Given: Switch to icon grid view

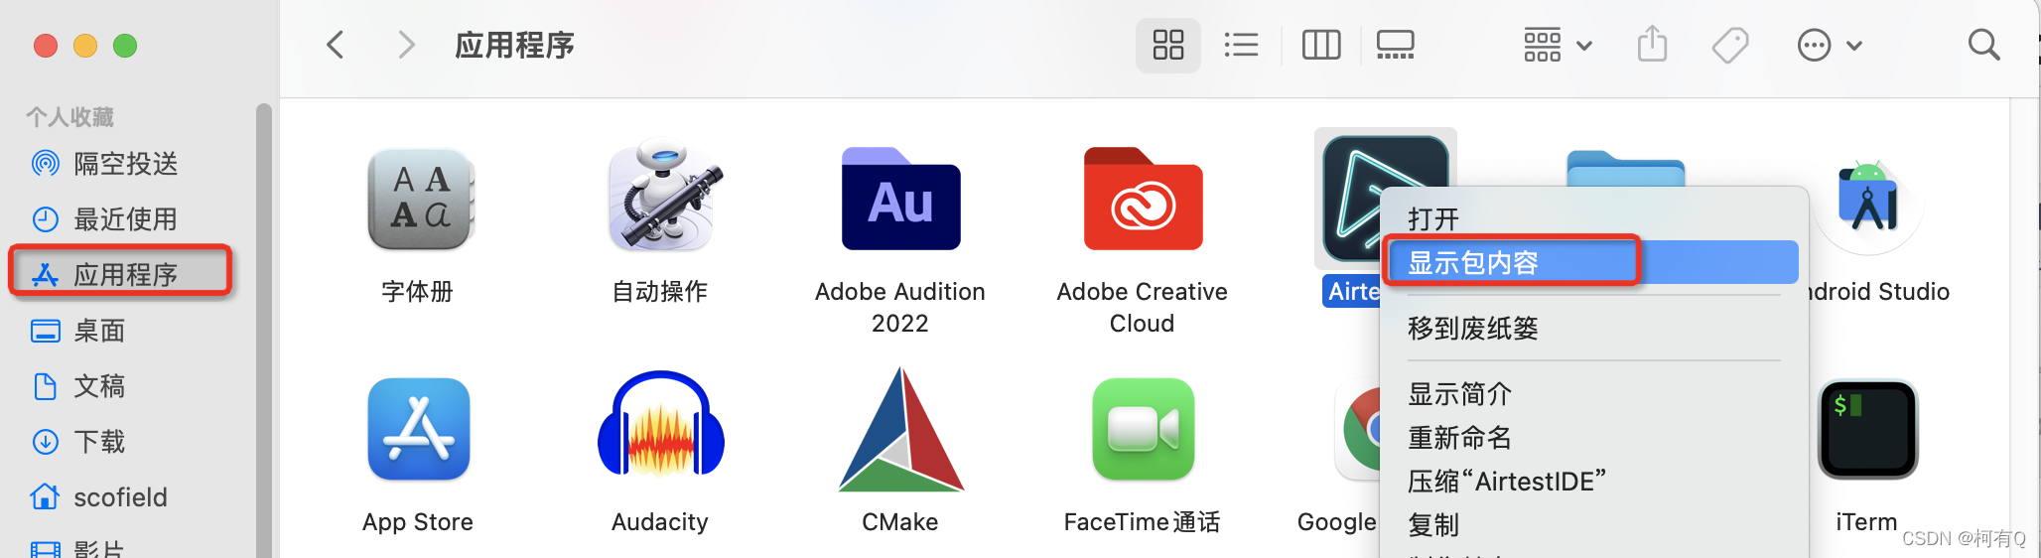Looking at the screenshot, I should 1167,45.
